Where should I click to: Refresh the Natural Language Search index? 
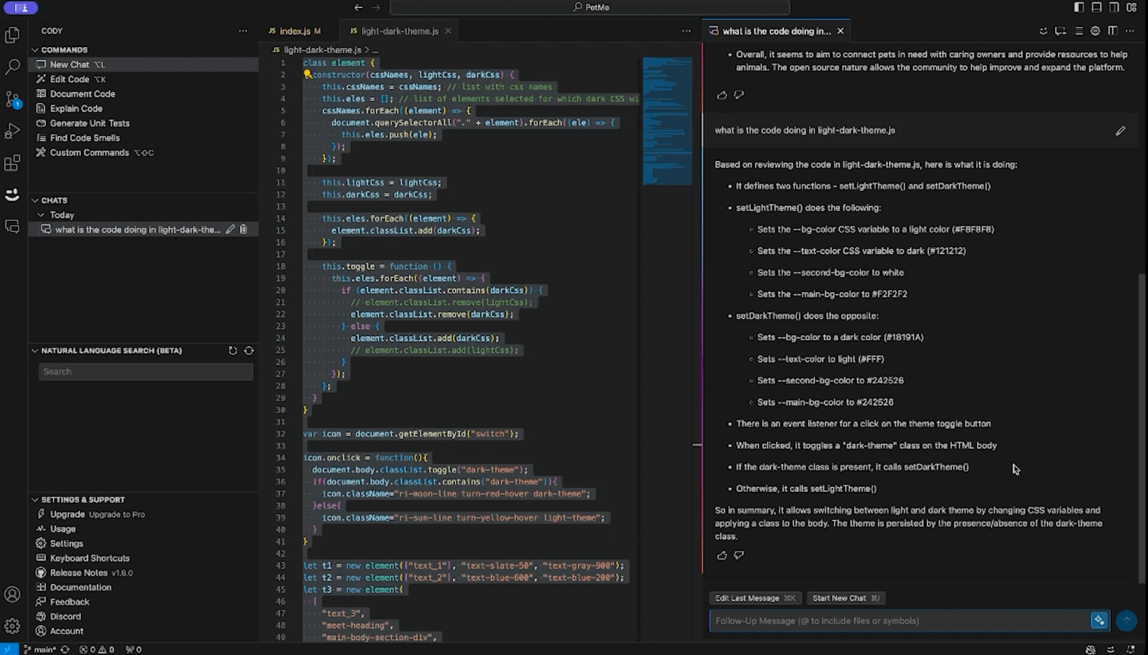[x=233, y=351]
